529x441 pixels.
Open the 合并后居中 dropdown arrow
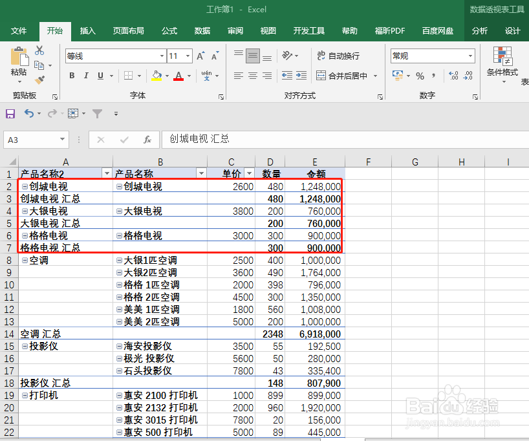pos(375,76)
